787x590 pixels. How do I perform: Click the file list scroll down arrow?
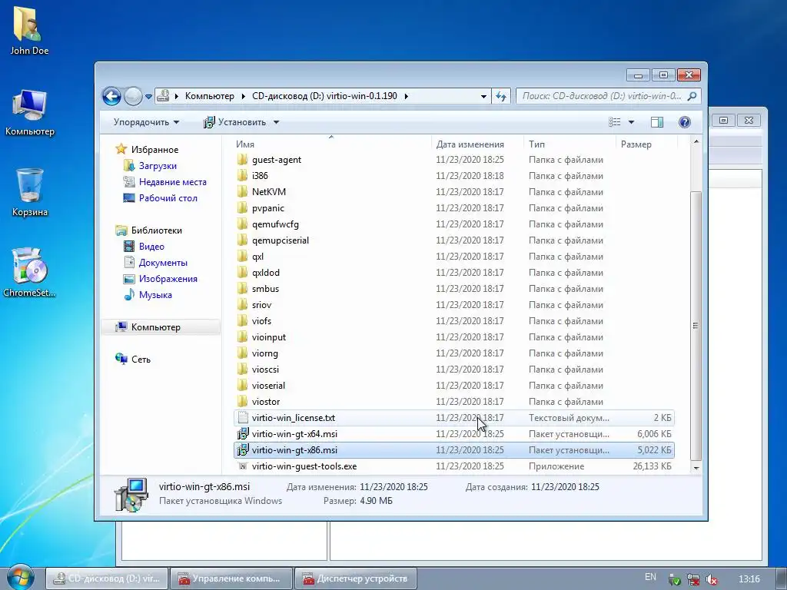click(696, 468)
